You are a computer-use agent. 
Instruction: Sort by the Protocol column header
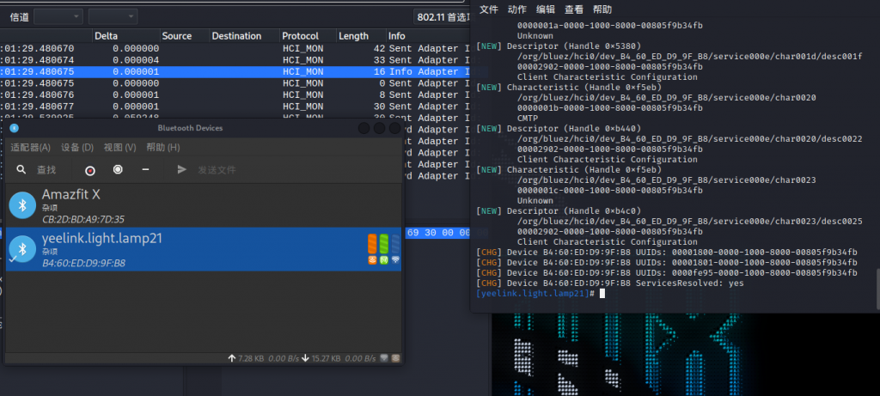click(308, 36)
